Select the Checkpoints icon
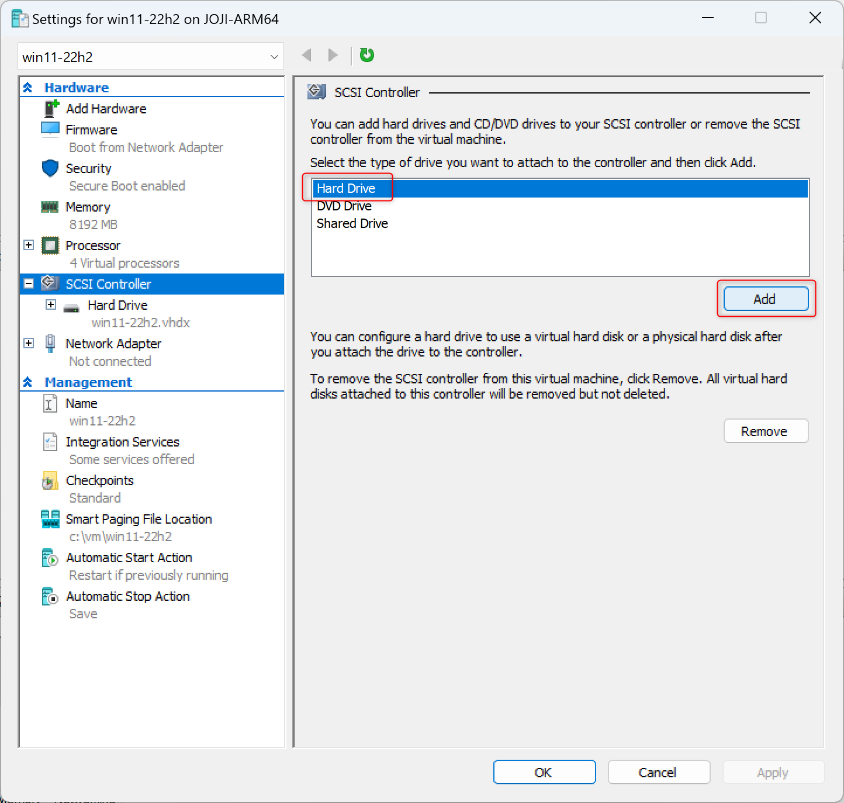The height and width of the screenshot is (803, 844). (x=50, y=481)
